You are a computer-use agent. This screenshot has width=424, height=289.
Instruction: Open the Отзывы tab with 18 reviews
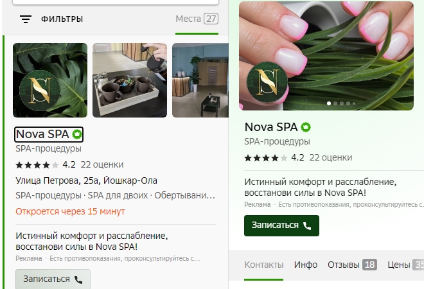click(x=352, y=265)
